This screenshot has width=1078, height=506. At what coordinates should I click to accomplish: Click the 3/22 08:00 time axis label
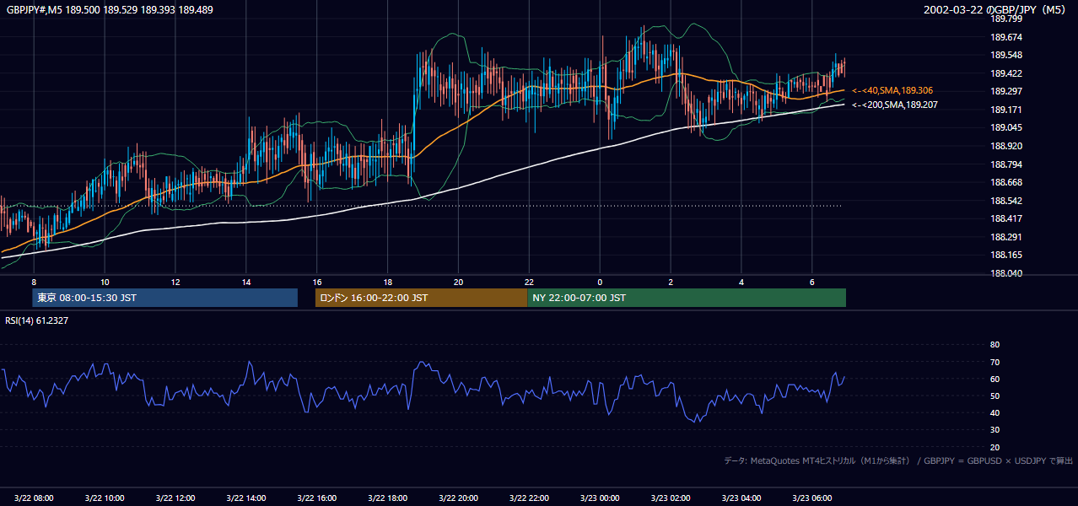(34, 498)
